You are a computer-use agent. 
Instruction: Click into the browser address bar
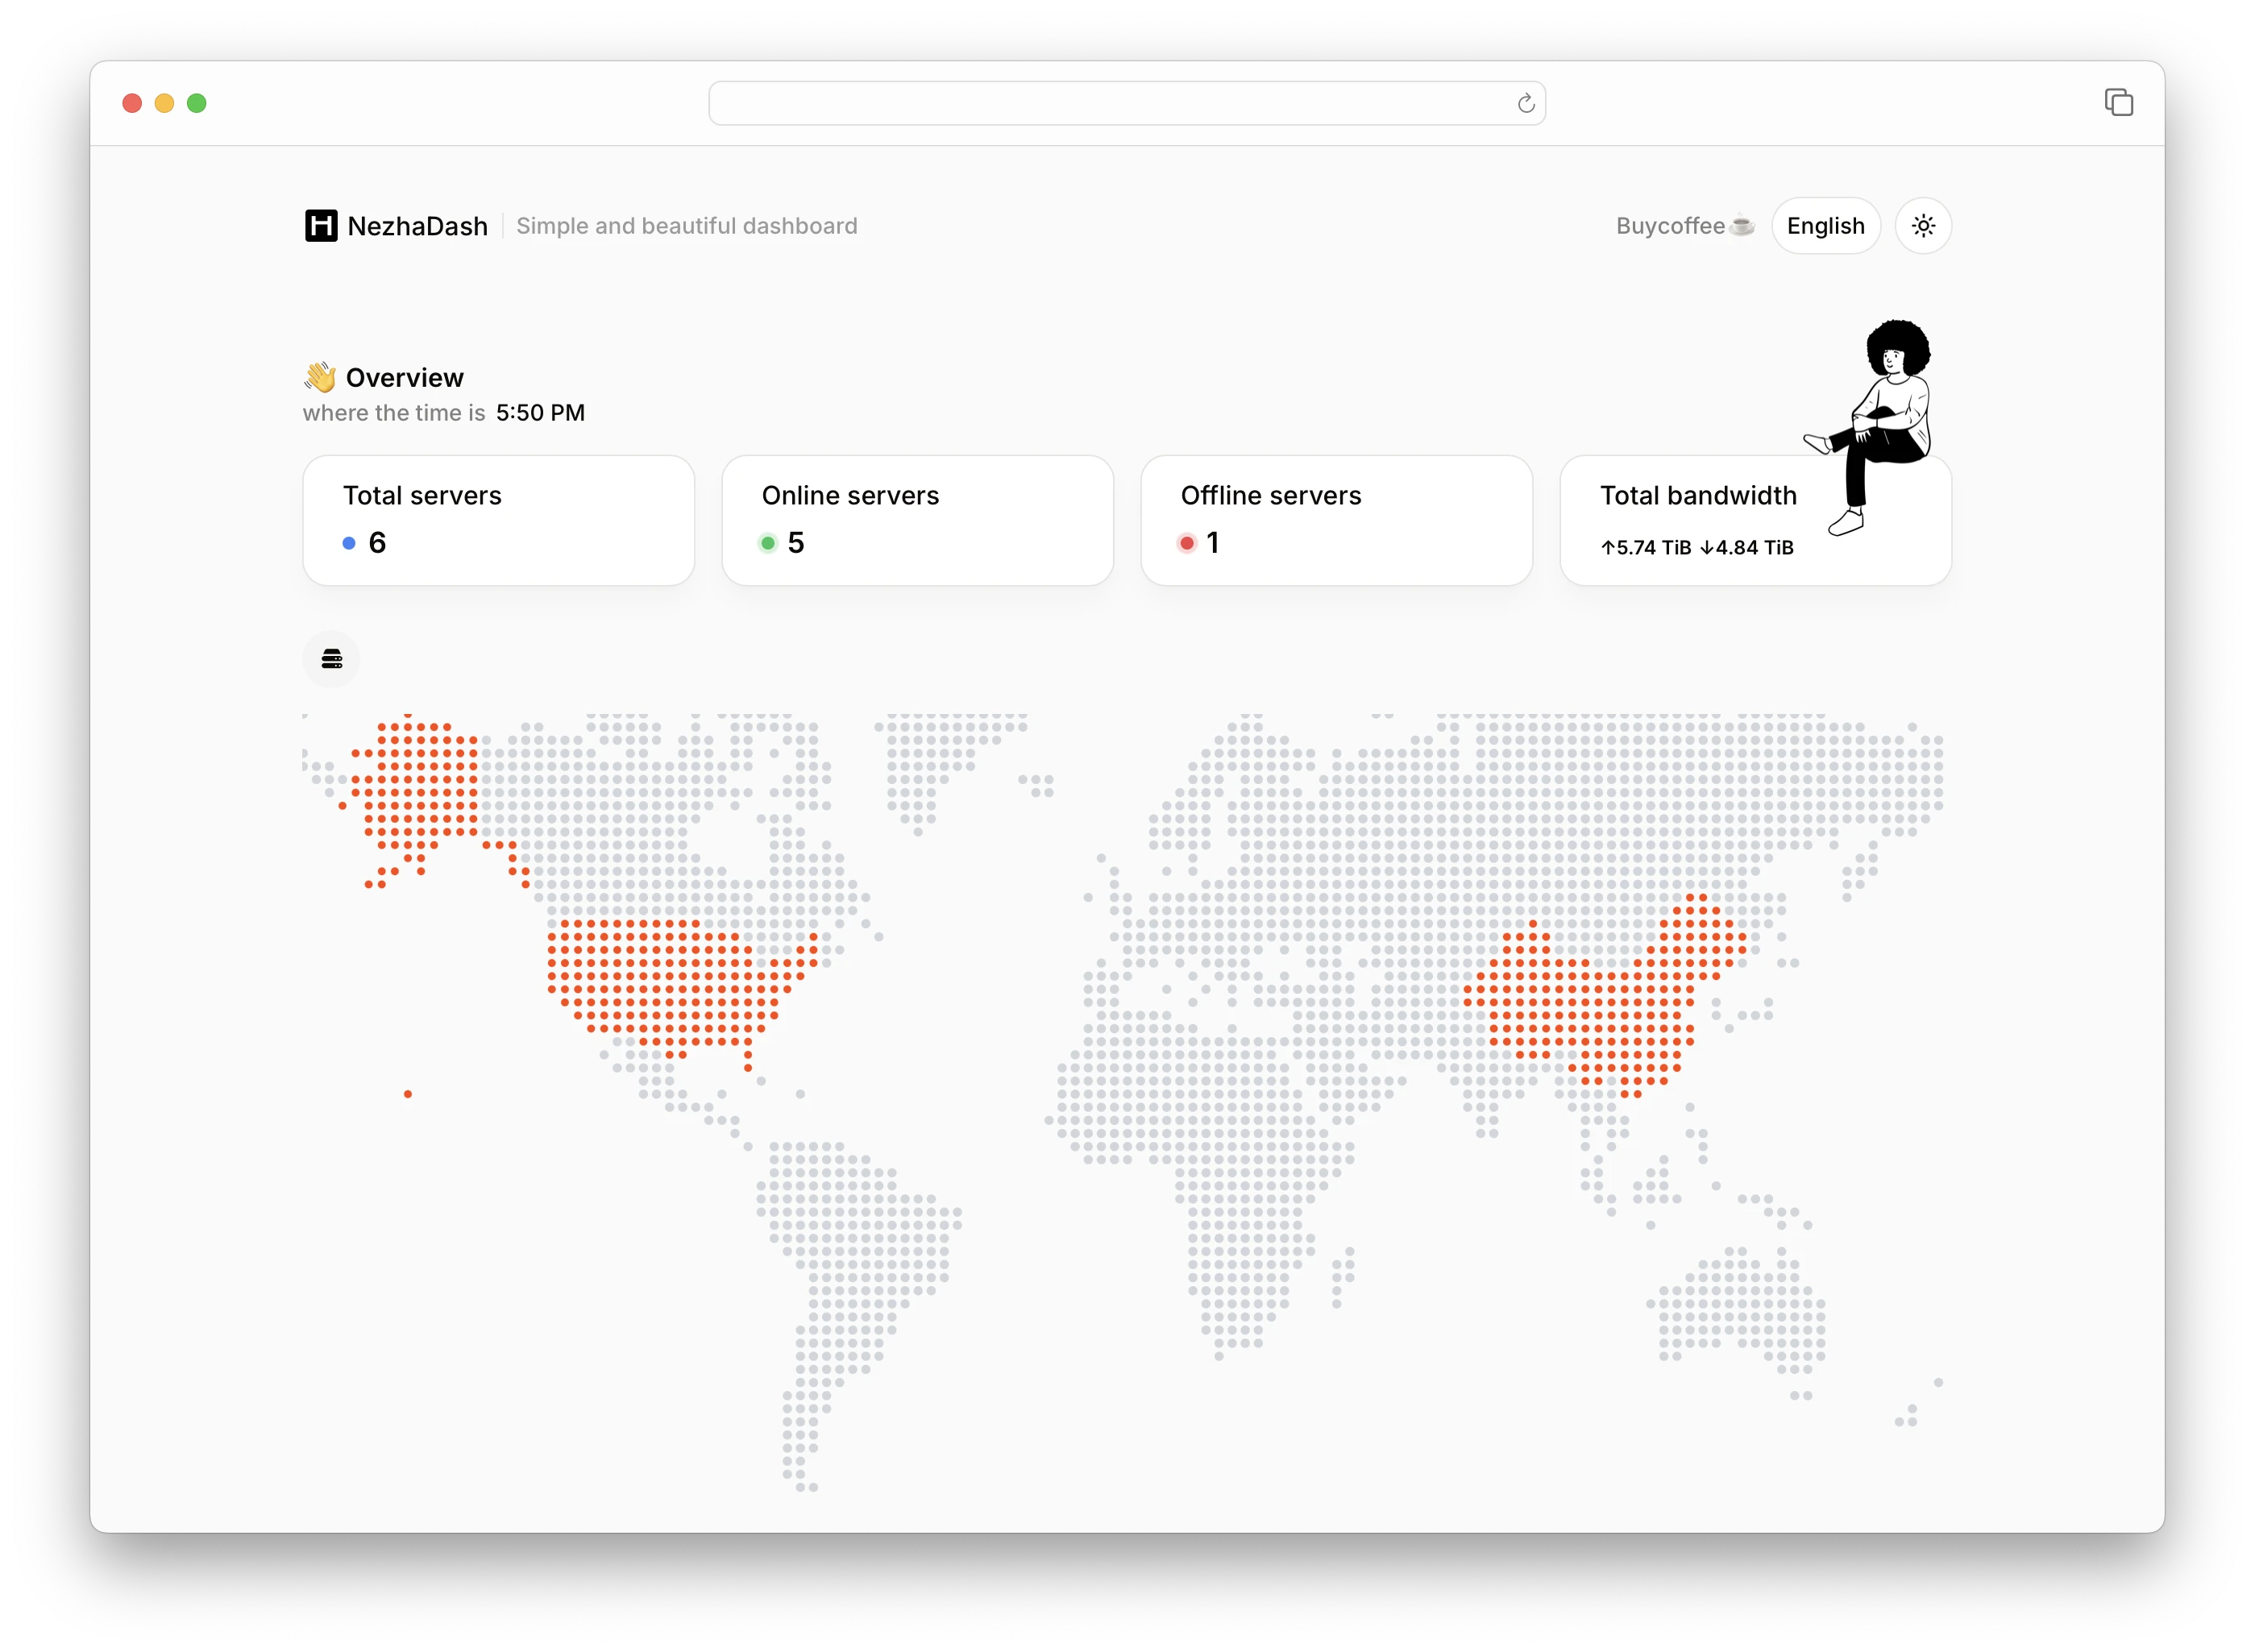[1126, 104]
